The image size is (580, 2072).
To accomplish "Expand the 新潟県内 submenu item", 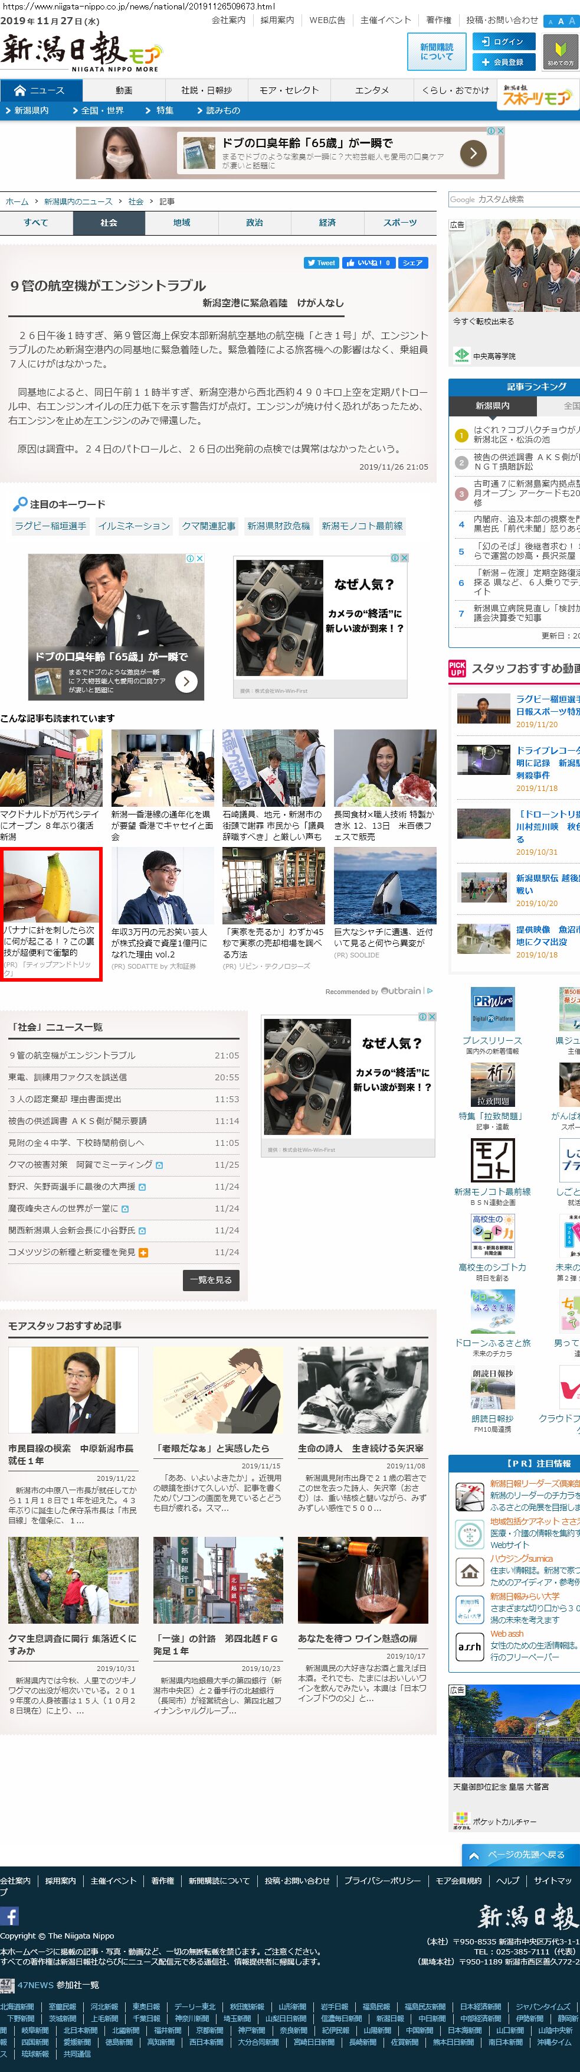I will (x=29, y=111).
